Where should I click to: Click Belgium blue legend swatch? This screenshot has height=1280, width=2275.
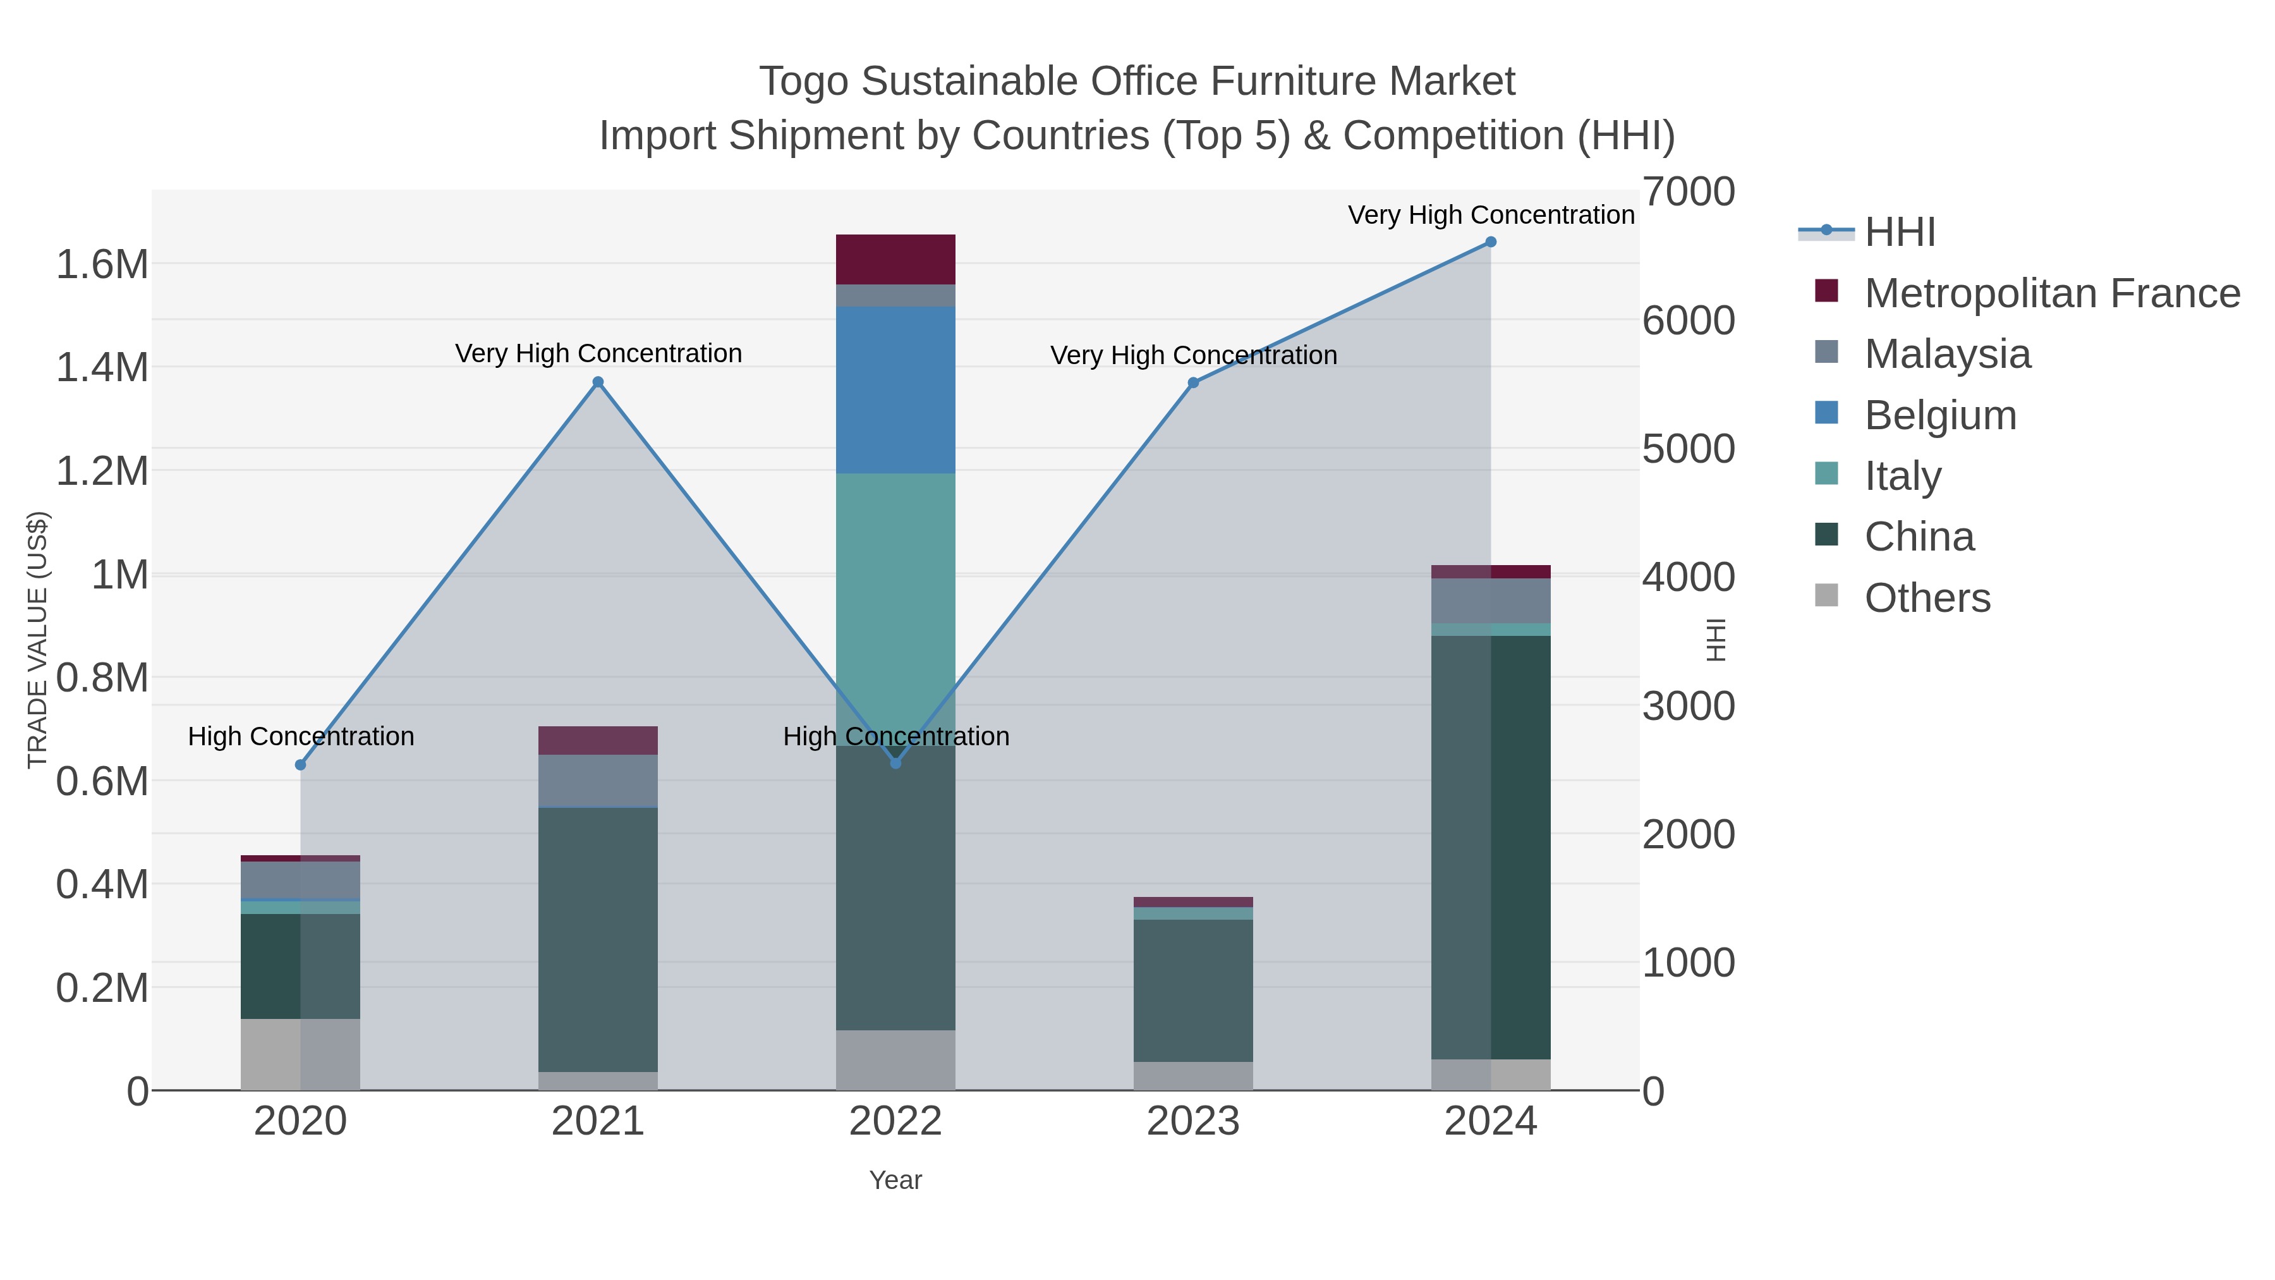(x=1826, y=413)
